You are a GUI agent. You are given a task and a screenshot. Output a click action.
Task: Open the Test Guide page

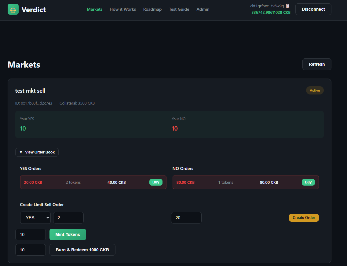point(179,9)
